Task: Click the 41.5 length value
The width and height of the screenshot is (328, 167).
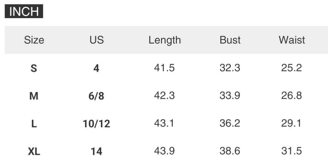Action: [x=164, y=68]
